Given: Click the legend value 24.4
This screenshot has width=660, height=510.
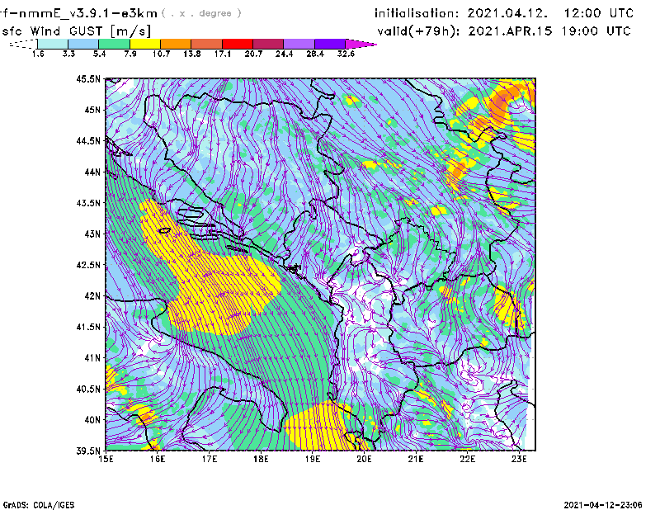Looking at the screenshot, I should [284, 54].
